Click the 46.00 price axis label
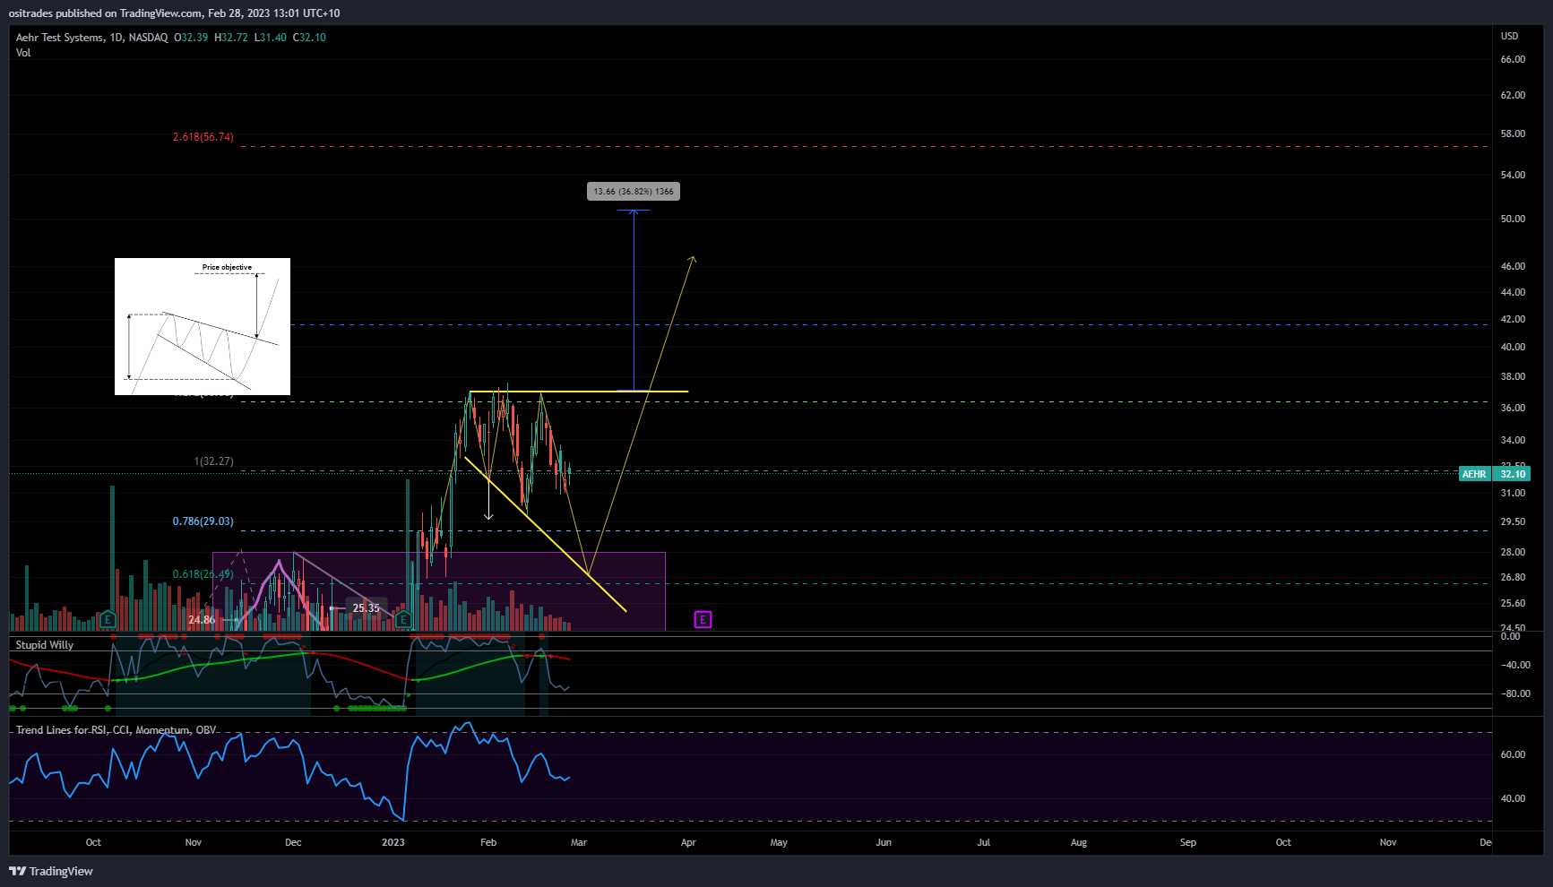The image size is (1553, 887). tap(1513, 266)
